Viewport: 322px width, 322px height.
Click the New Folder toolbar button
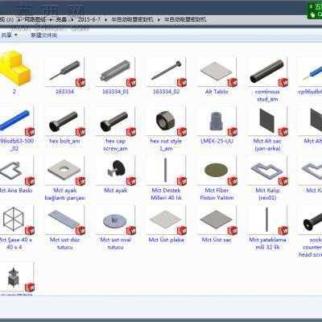click(44, 35)
